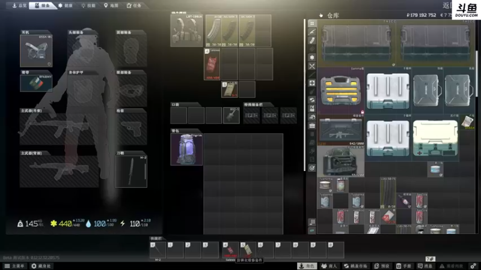Select the grenade item in pockets
Image resolution: width=481 pixels, height=270 pixels.
[x=231, y=115]
